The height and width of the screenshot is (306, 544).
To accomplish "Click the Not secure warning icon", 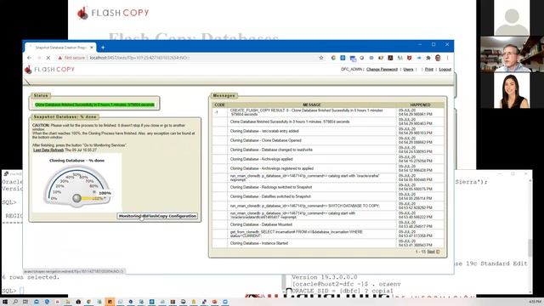I will pyautogui.click(x=60, y=58).
